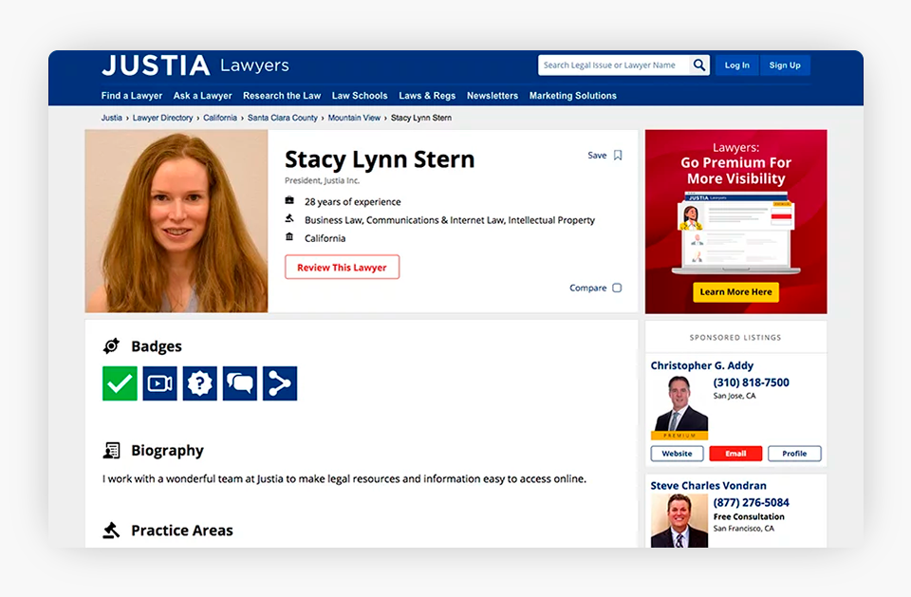Viewport: 911px width, 597px height.
Task: Open the Find a Lawyer menu
Action: 132,96
